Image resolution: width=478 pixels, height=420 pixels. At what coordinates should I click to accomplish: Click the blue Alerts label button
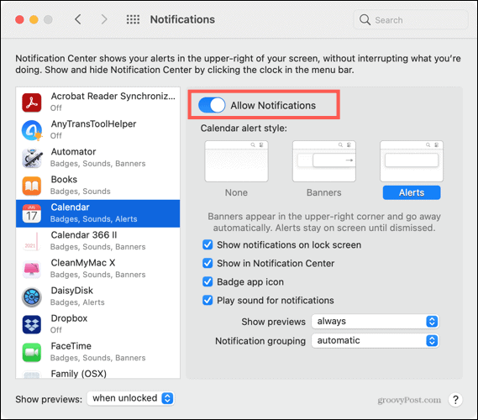(x=412, y=192)
